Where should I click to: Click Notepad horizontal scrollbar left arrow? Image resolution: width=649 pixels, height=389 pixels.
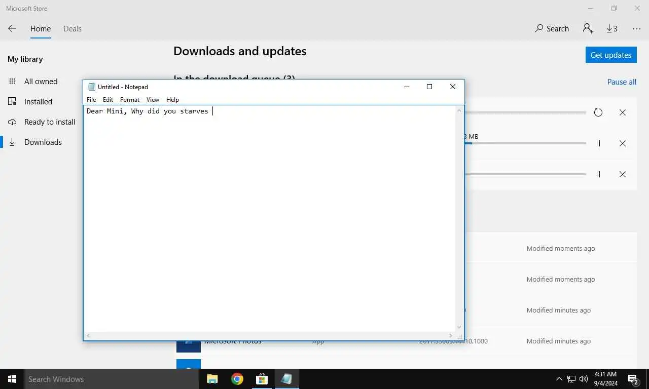click(x=89, y=335)
